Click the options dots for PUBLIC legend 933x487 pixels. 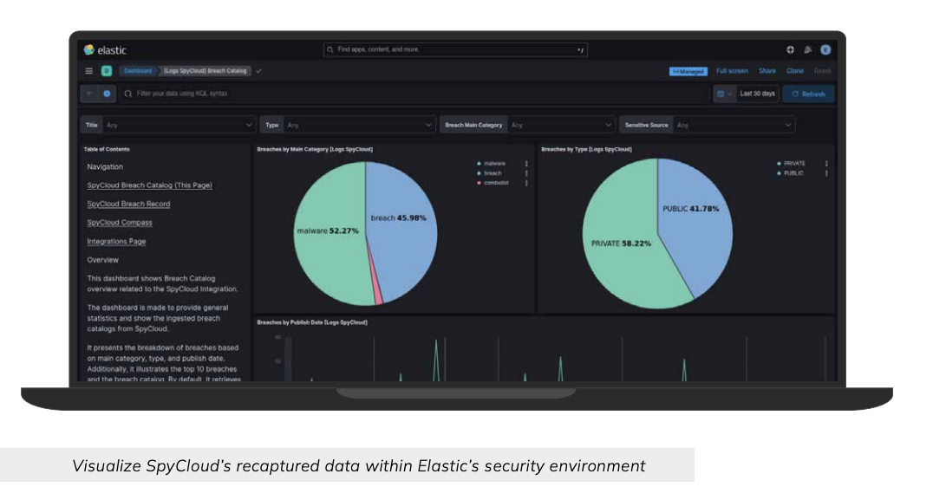(x=826, y=173)
